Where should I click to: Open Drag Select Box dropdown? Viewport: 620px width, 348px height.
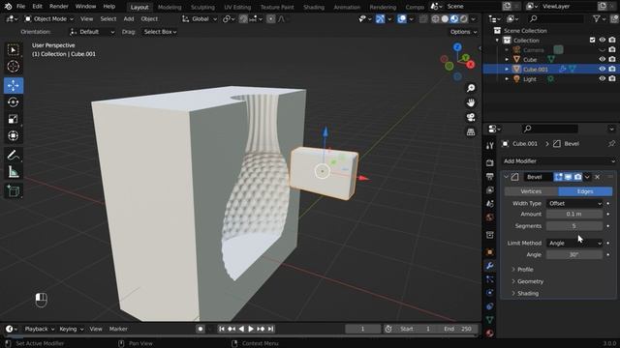tap(160, 32)
